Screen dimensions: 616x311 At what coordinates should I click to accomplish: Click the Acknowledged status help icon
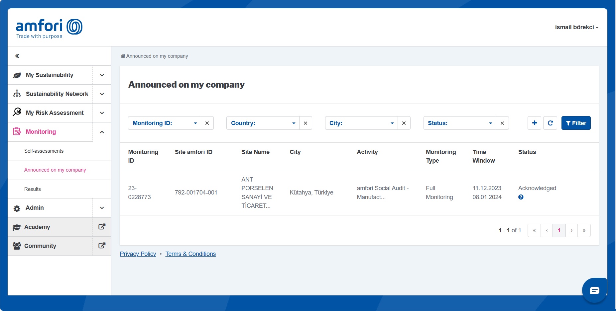tap(521, 197)
